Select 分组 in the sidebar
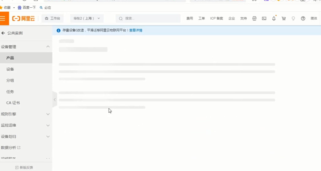The width and height of the screenshot is (321, 171). click(10, 80)
